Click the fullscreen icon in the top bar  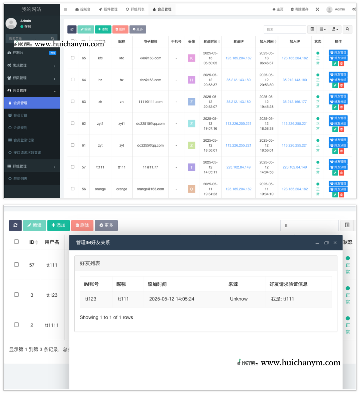(x=317, y=9)
